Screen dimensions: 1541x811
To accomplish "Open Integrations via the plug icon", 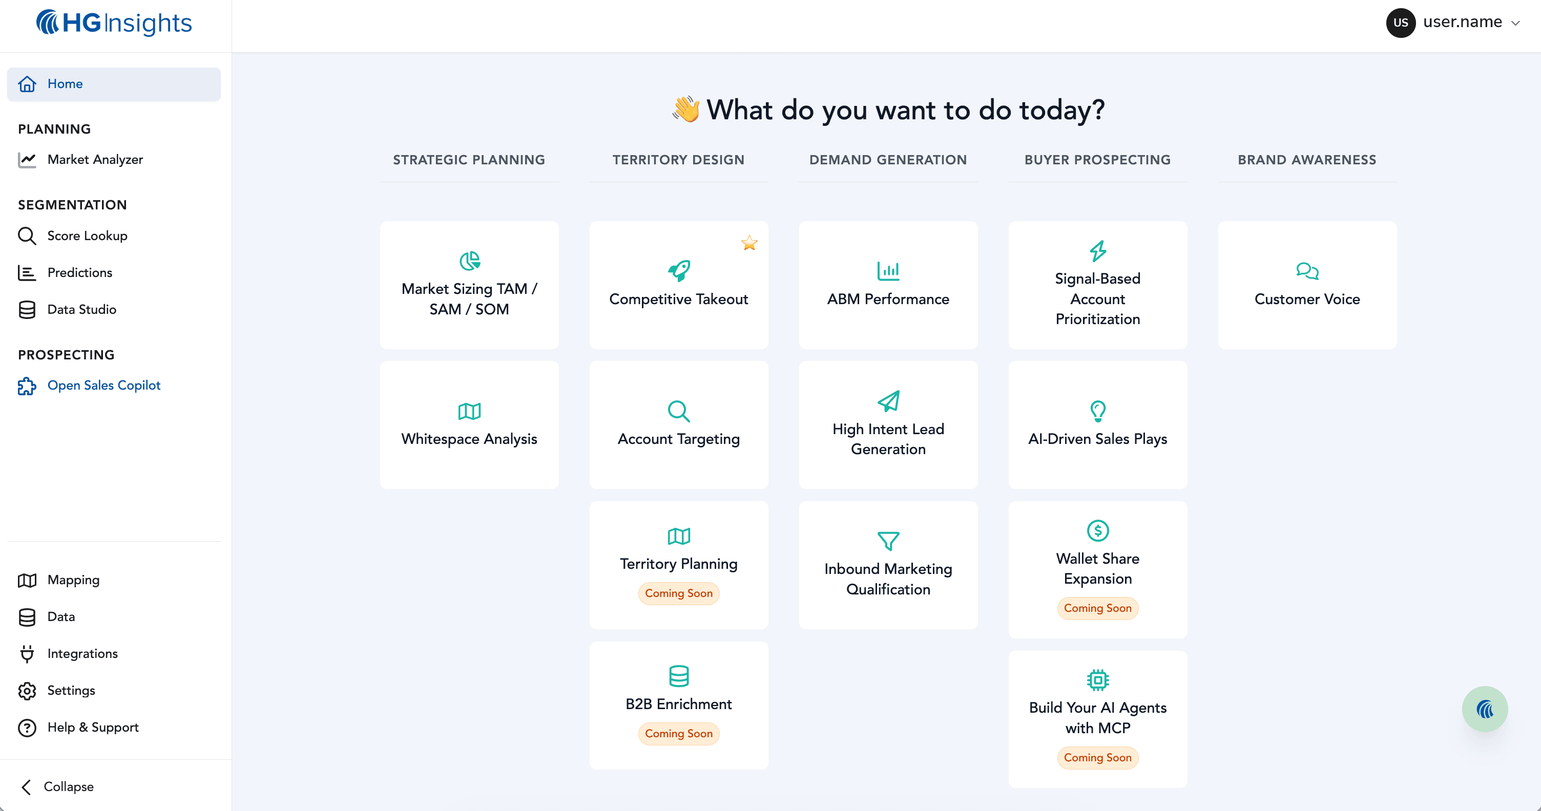I will (x=28, y=654).
